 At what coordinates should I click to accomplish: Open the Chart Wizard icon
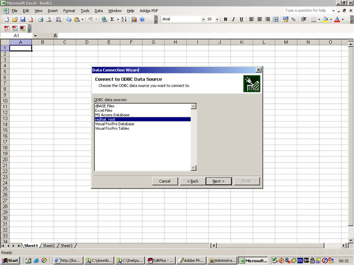134,20
